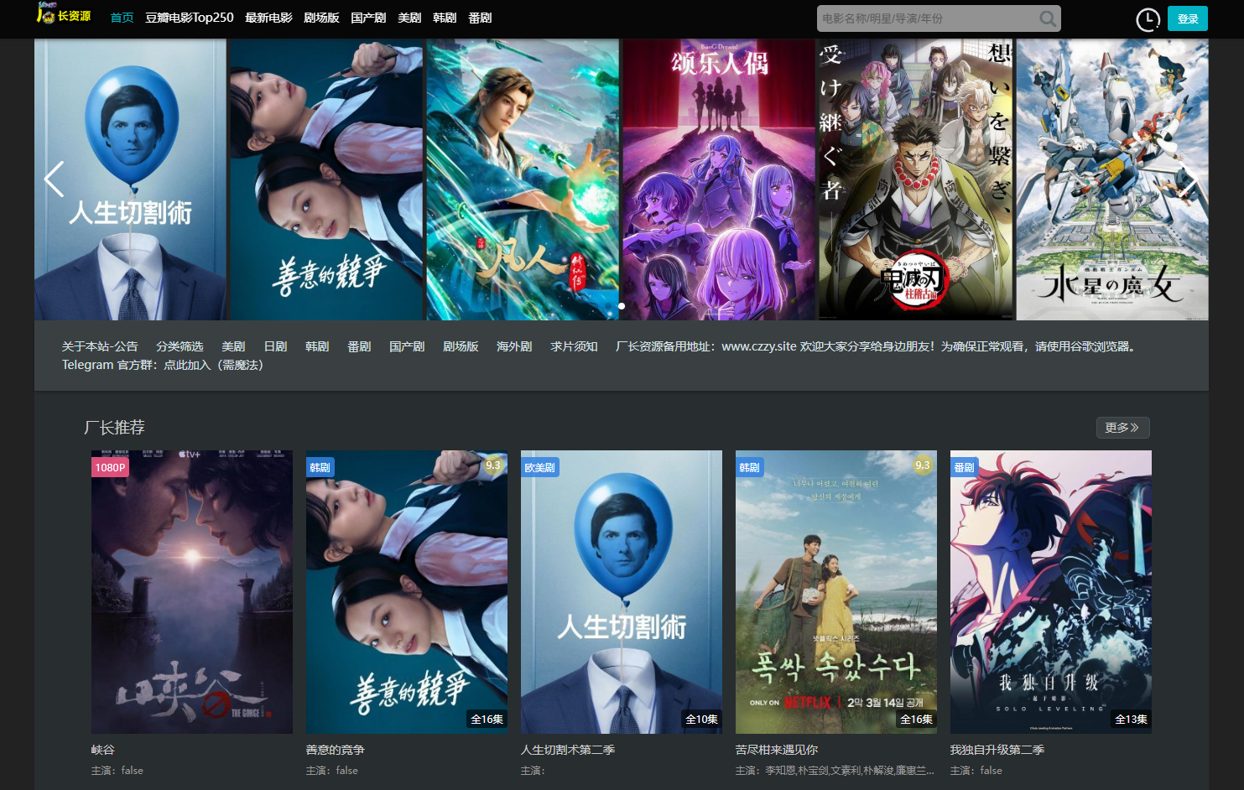Open 韩剧 category in the top navigation

click(x=445, y=18)
